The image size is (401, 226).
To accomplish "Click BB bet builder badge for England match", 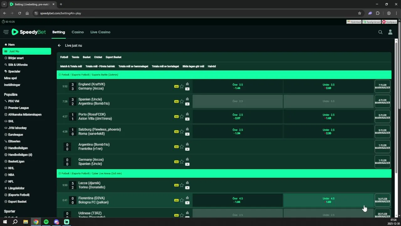I will click(x=176, y=86).
